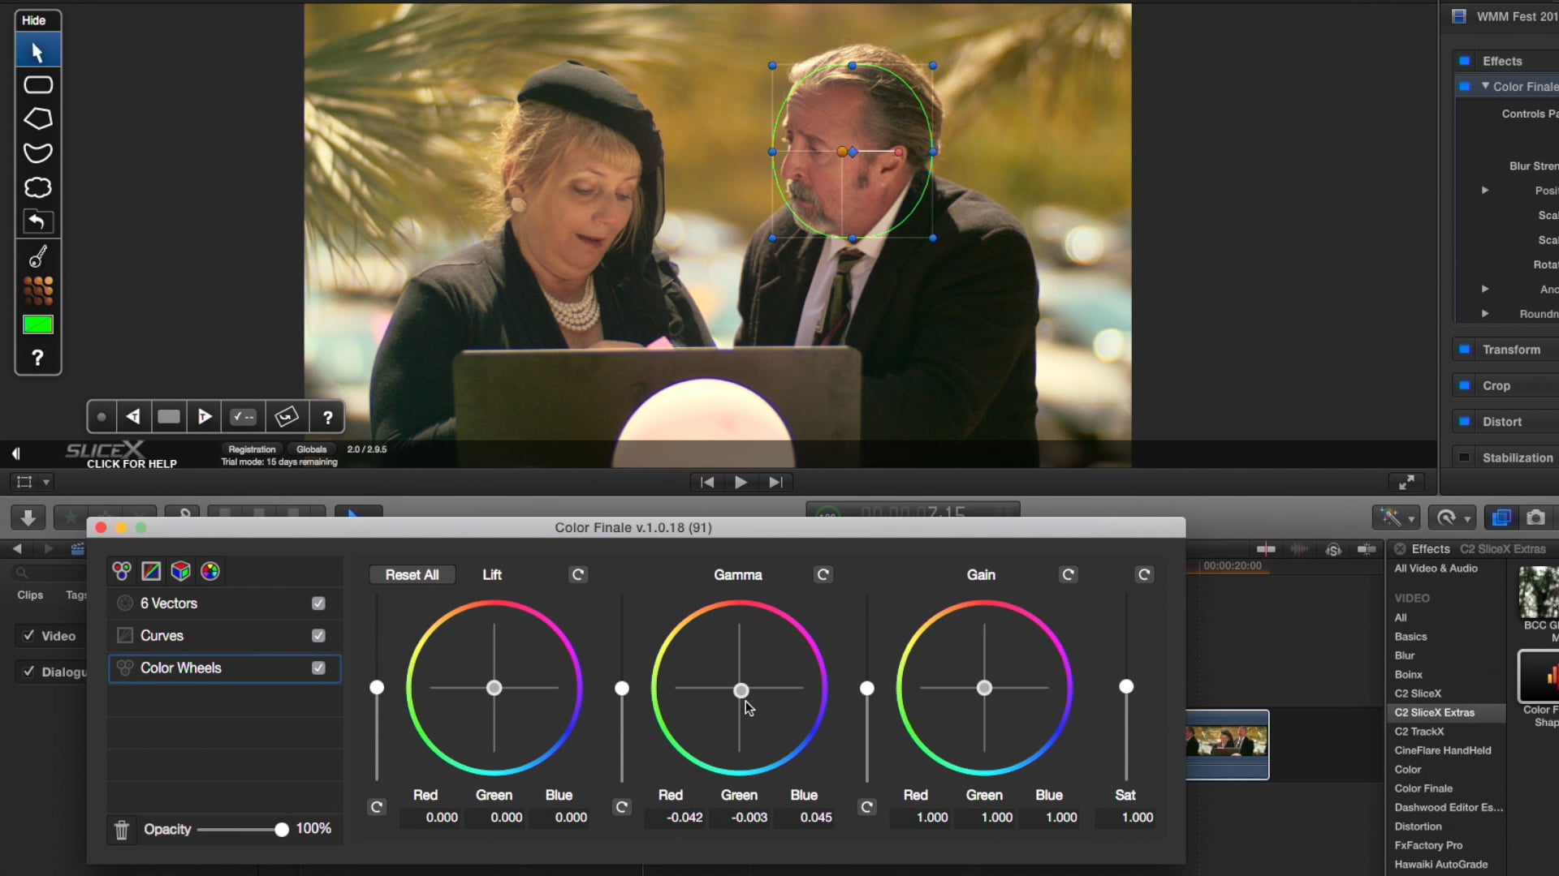The width and height of the screenshot is (1559, 876).
Task: Expand the Roundness parameter triangle
Action: click(1485, 313)
